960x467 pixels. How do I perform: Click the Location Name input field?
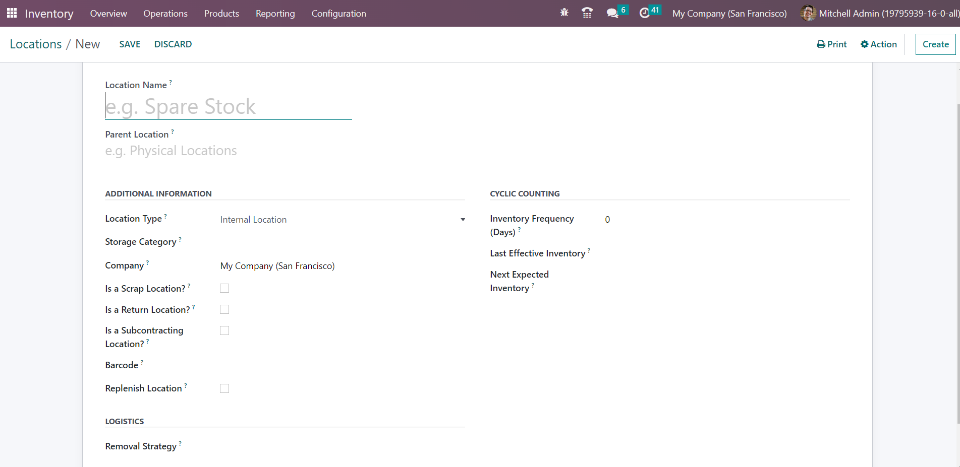228,107
